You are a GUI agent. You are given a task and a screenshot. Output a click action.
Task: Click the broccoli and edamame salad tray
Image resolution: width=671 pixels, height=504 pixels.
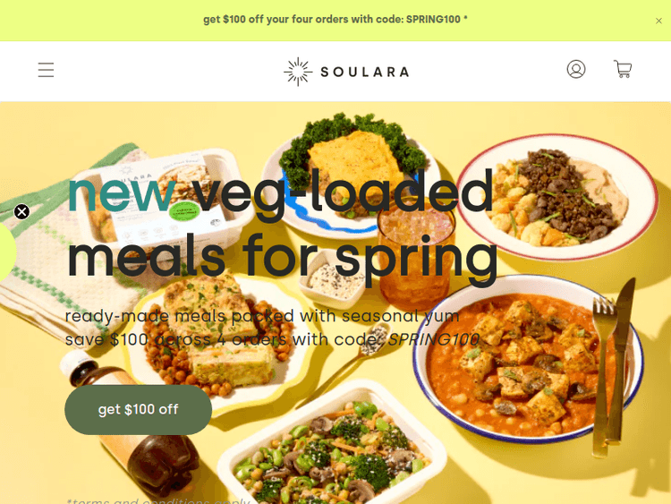(x=331, y=445)
